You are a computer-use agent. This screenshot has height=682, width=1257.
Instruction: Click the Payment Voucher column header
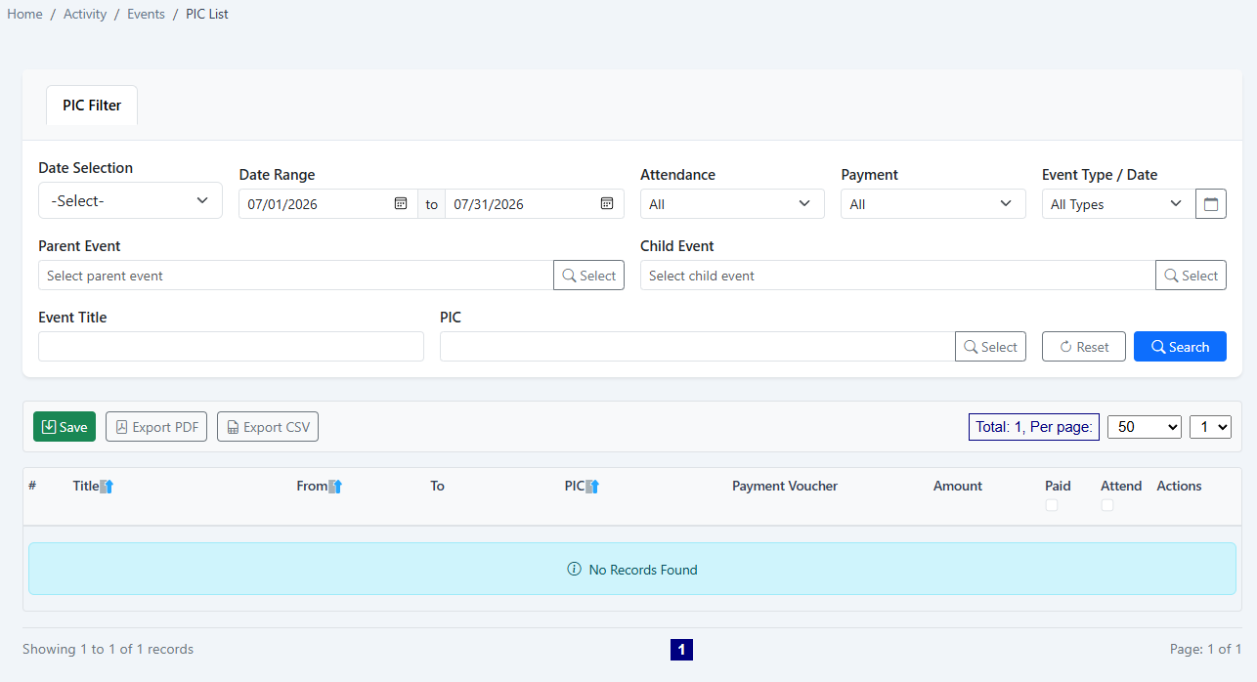[x=785, y=486]
